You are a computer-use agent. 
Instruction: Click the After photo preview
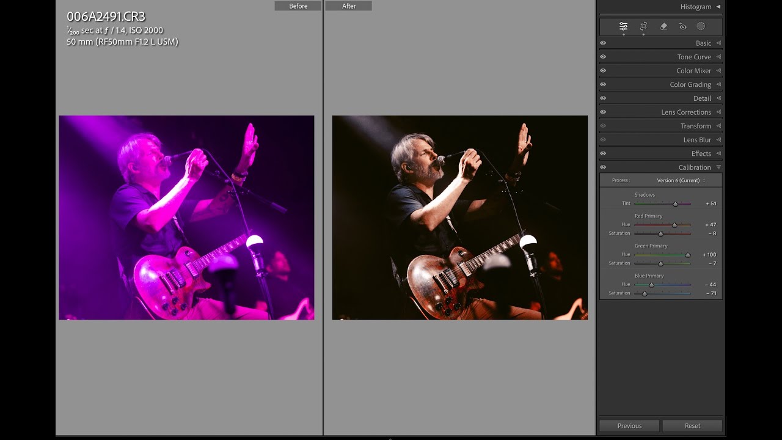click(460, 218)
